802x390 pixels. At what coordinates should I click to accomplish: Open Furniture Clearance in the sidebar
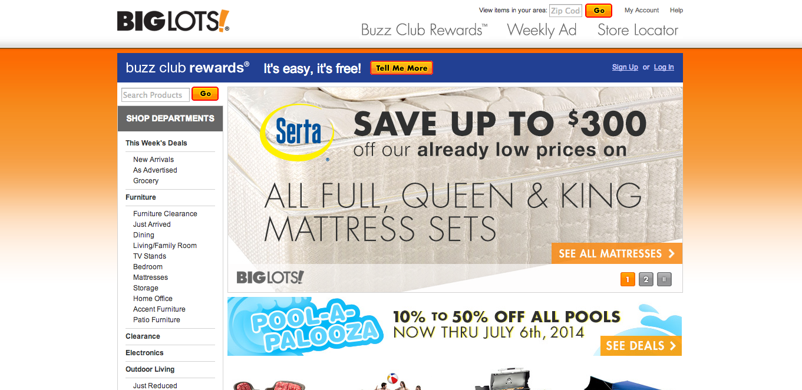pyautogui.click(x=165, y=214)
